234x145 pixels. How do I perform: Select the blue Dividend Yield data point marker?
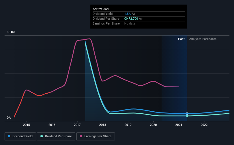187,114
